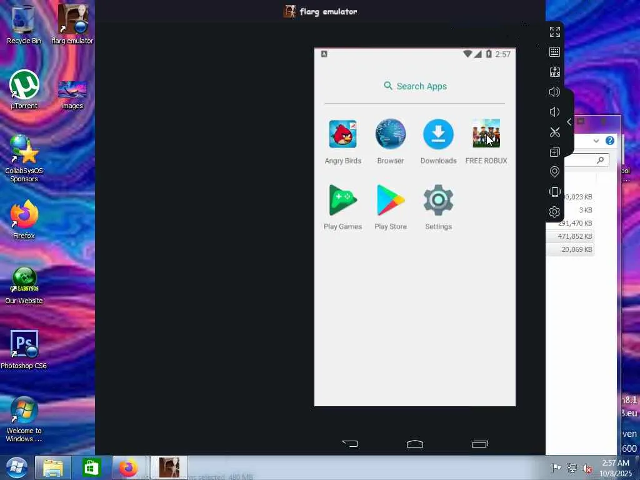Screen dimensions: 640x480
Task: Open emulator sidebar settings gear
Action: 555,212
